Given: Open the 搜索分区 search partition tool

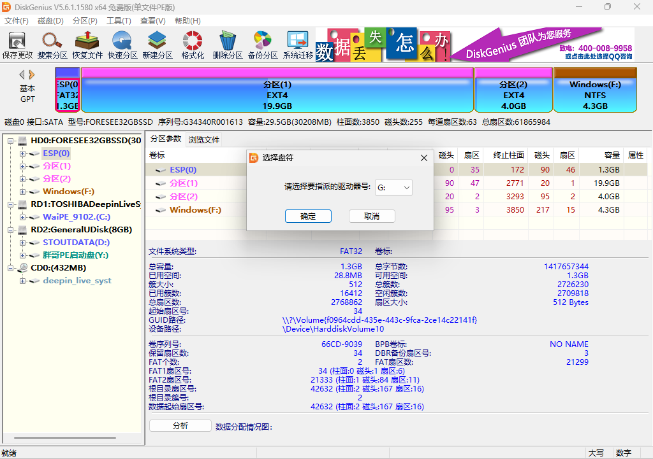Looking at the screenshot, I should click(x=52, y=45).
